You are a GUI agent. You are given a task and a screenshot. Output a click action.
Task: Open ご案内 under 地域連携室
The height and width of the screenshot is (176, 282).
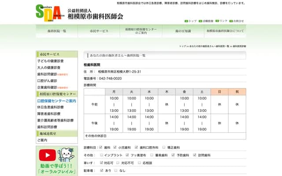[42, 140]
